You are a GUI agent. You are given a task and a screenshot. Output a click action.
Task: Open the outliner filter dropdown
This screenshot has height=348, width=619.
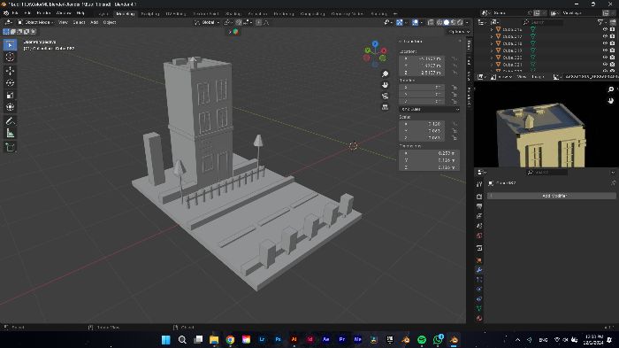pyautogui.click(x=602, y=22)
